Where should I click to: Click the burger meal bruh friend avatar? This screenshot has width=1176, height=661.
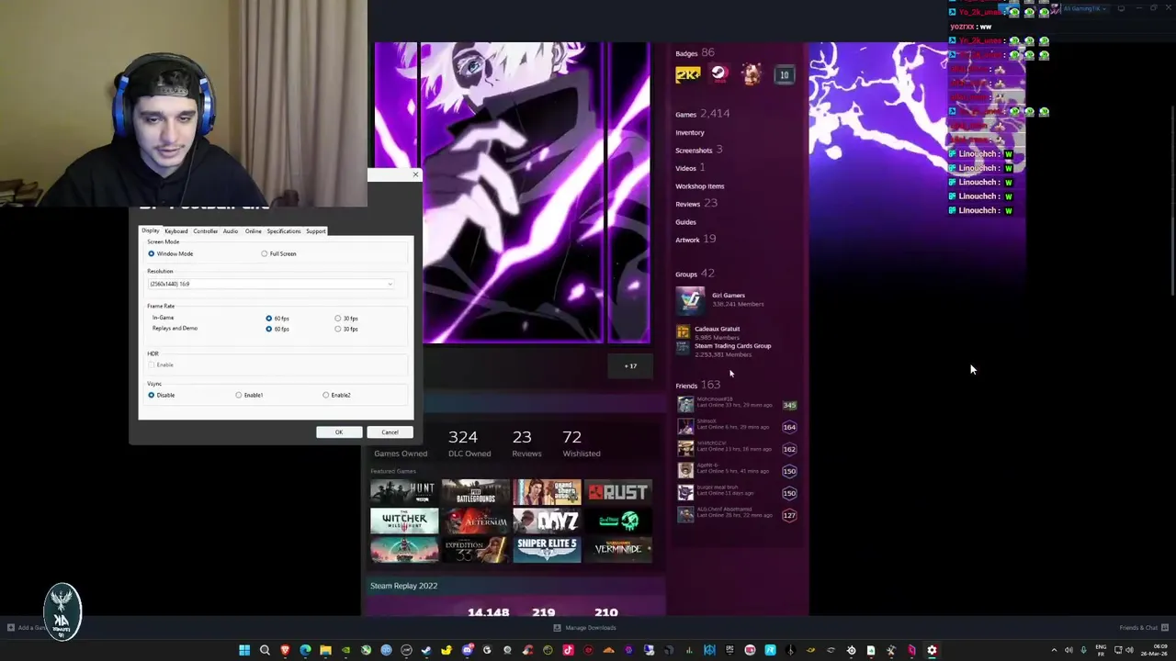click(685, 492)
